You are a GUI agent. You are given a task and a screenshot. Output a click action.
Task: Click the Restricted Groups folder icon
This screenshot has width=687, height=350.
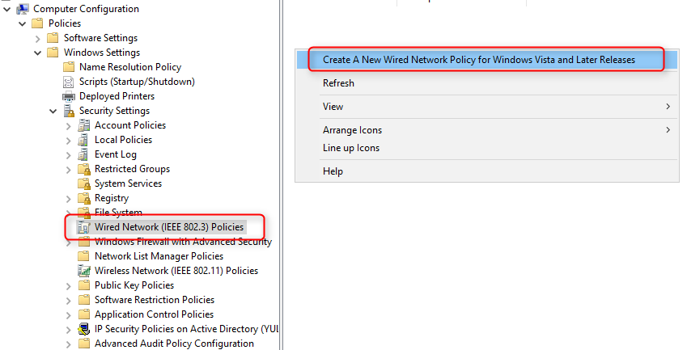(x=83, y=169)
